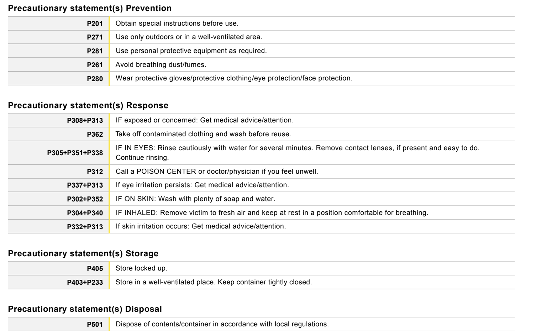The image size is (536, 331).
Task: Click the Precautionary statement(s) Prevention heading
Action: 90,8
